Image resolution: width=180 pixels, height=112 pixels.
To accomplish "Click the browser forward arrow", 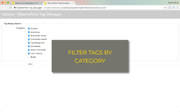I will [x=6, y=8].
